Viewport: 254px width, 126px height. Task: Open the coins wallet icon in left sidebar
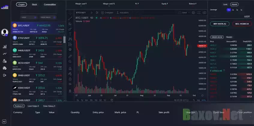(x=5, y=68)
